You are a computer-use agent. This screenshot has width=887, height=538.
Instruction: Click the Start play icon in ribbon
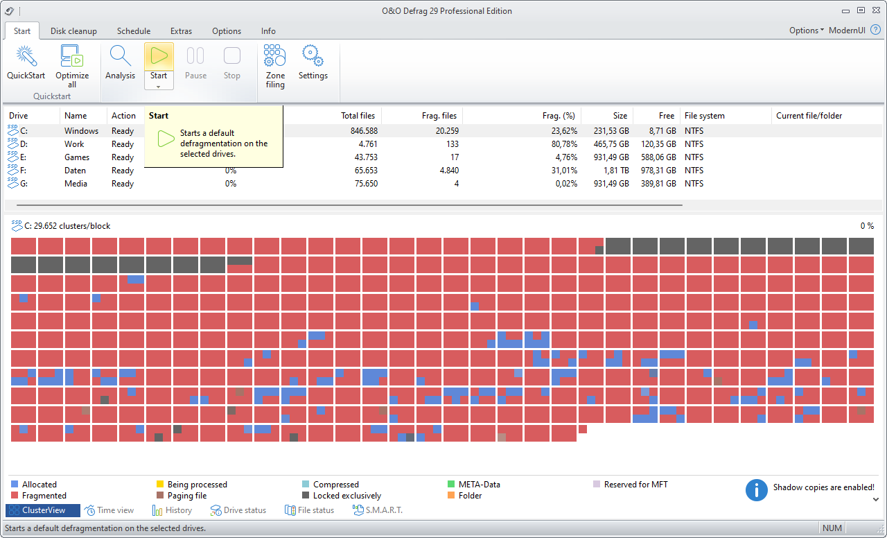[159, 56]
